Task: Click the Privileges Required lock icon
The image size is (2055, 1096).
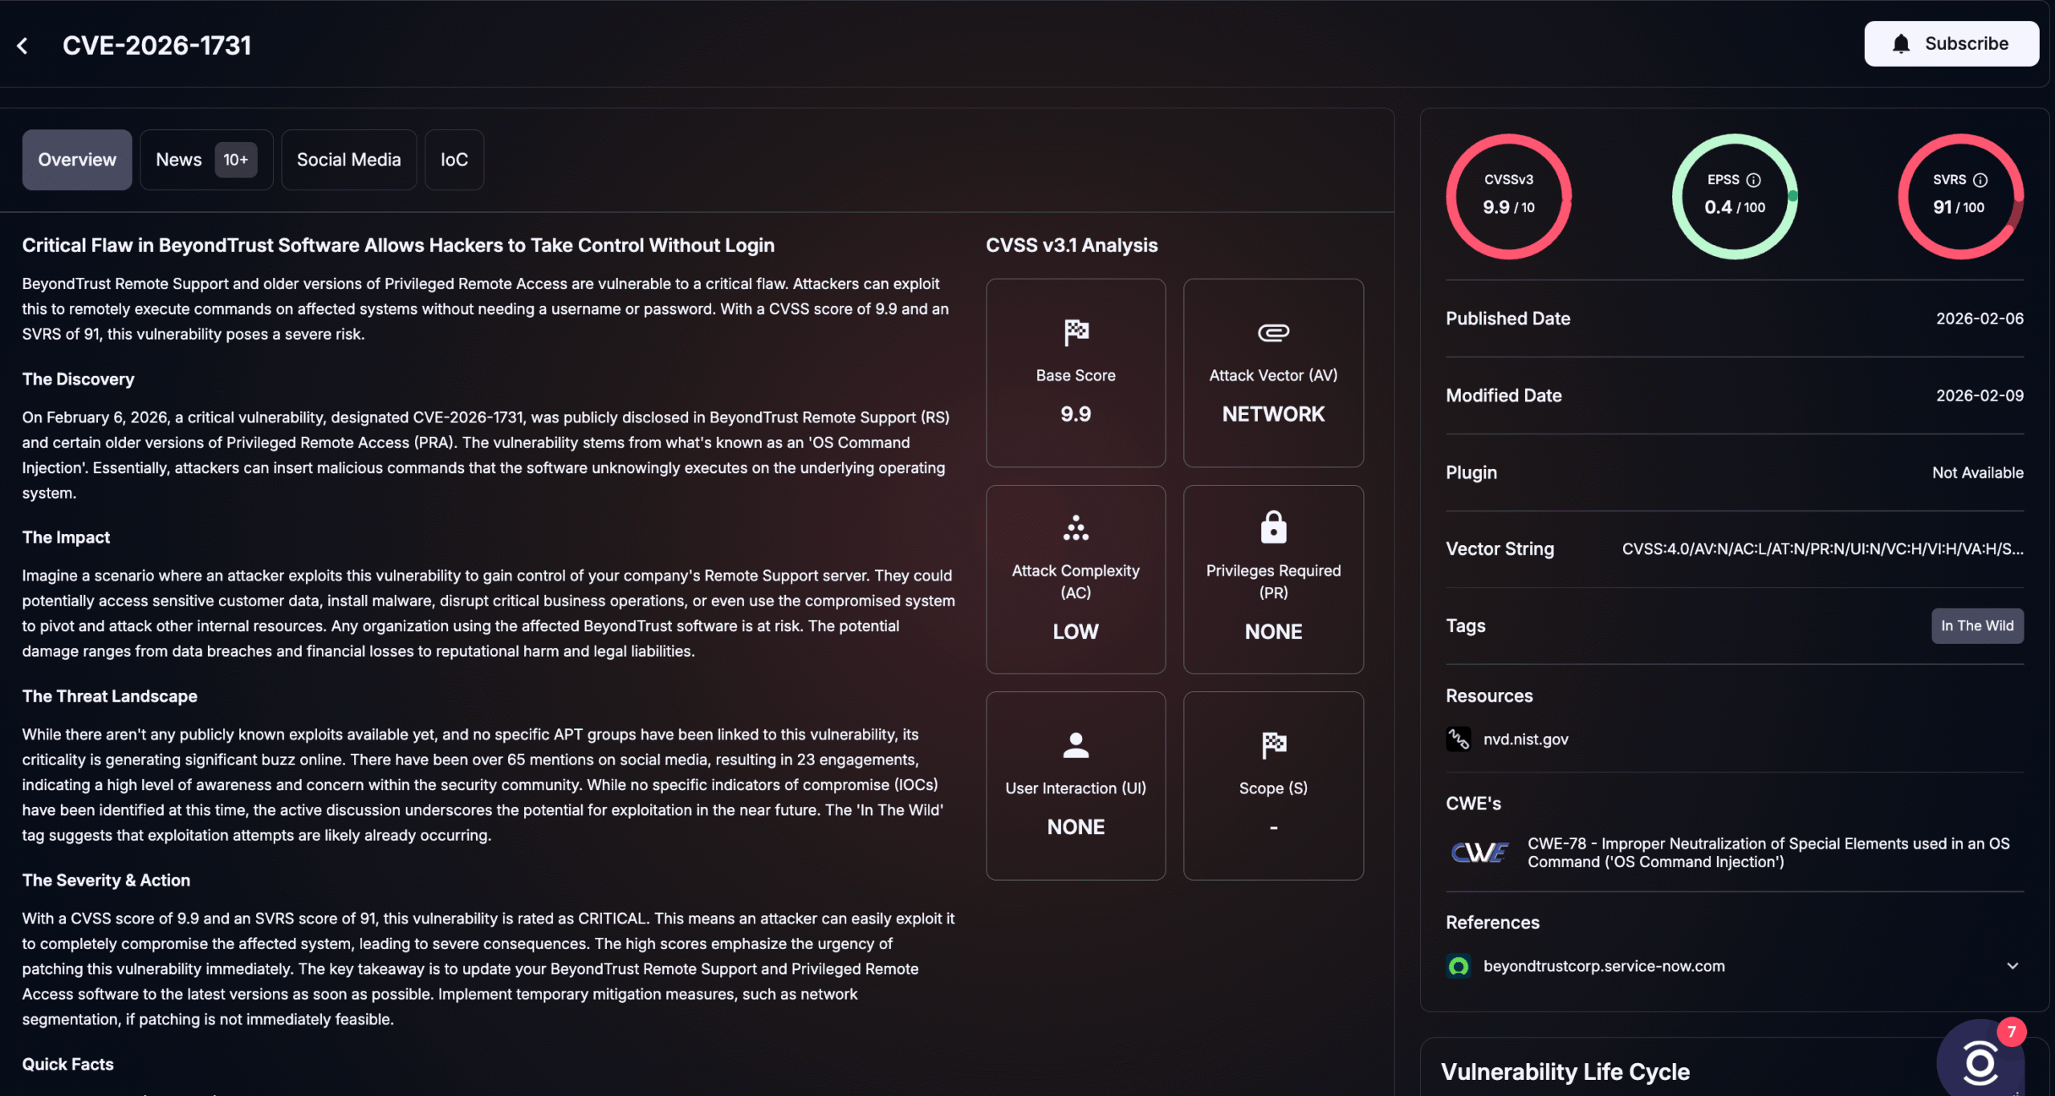Action: pyautogui.click(x=1273, y=528)
